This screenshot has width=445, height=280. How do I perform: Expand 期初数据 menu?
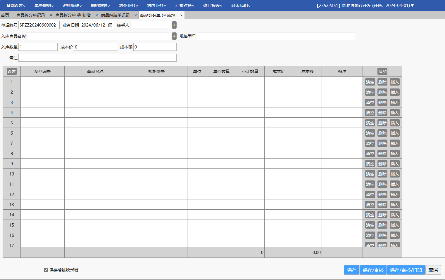point(100,6)
